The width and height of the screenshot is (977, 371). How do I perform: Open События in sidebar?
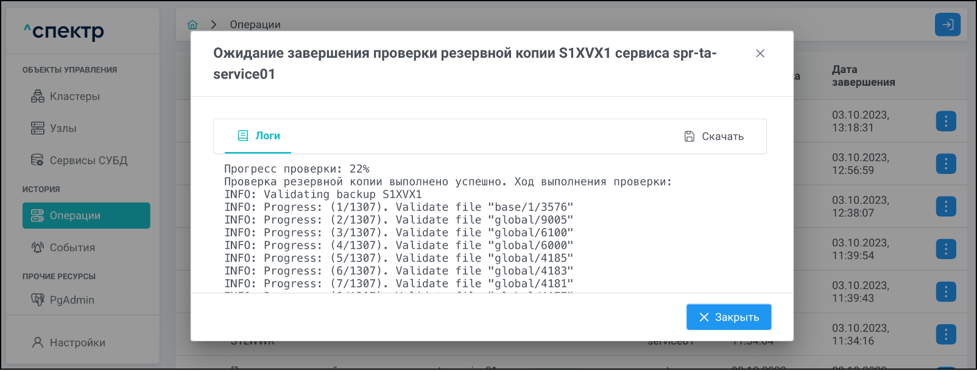tap(86, 248)
